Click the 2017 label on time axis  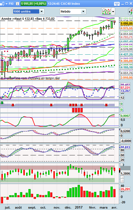click(79, 207)
